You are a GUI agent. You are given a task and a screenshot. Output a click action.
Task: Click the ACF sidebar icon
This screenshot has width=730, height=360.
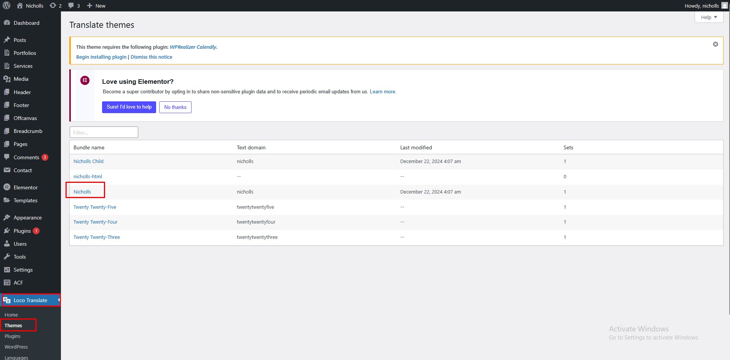[7, 283]
